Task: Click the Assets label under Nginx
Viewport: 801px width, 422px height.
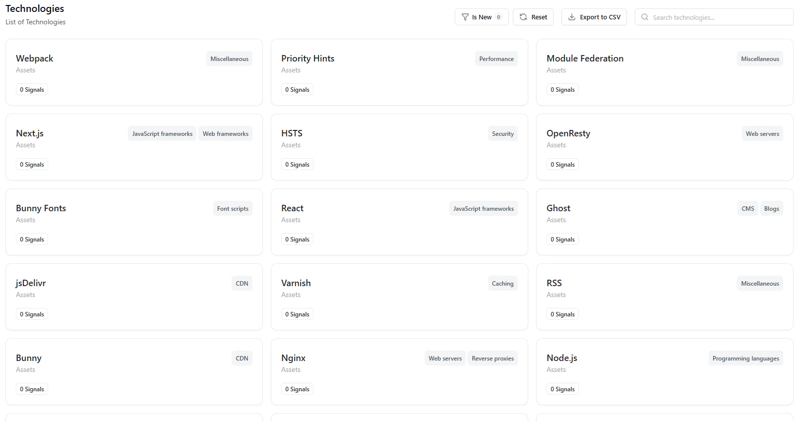Action: click(x=291, y=369)
